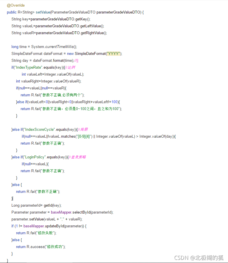The image size is (228, 263).
Task: Click the 'R.fail("修改失败")' return line
Action: (36, 233)
